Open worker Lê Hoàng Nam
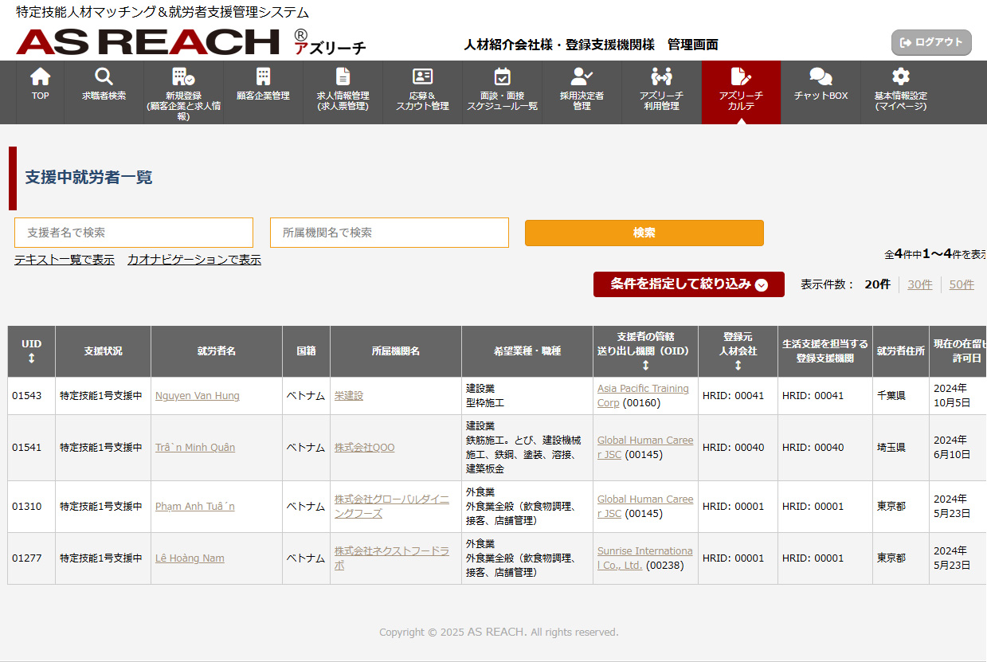Screen dimensions: 987x662 [190, 558]
